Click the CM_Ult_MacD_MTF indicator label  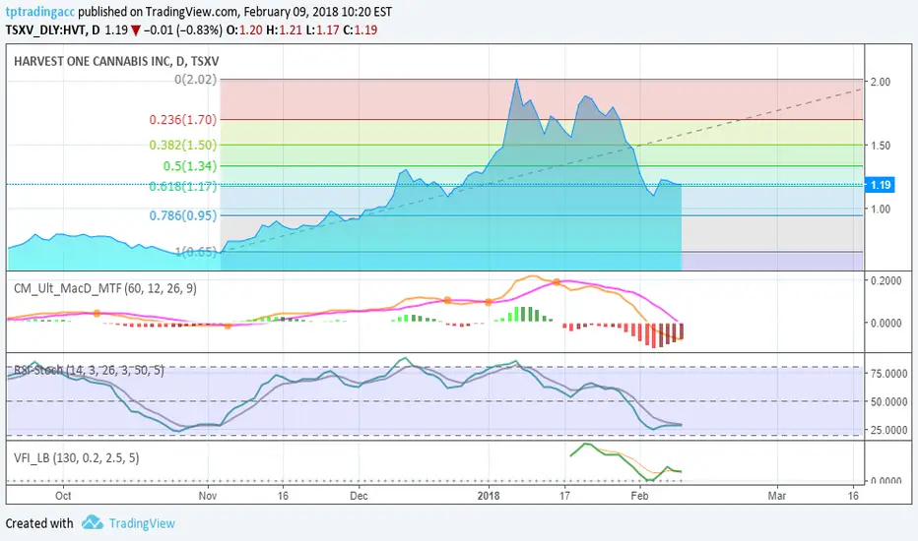pos(105,288)
